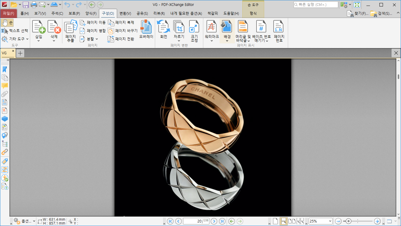Select the Hand (손) tool
The height and width of the screenshot is (226, 401).
[7, 22]
